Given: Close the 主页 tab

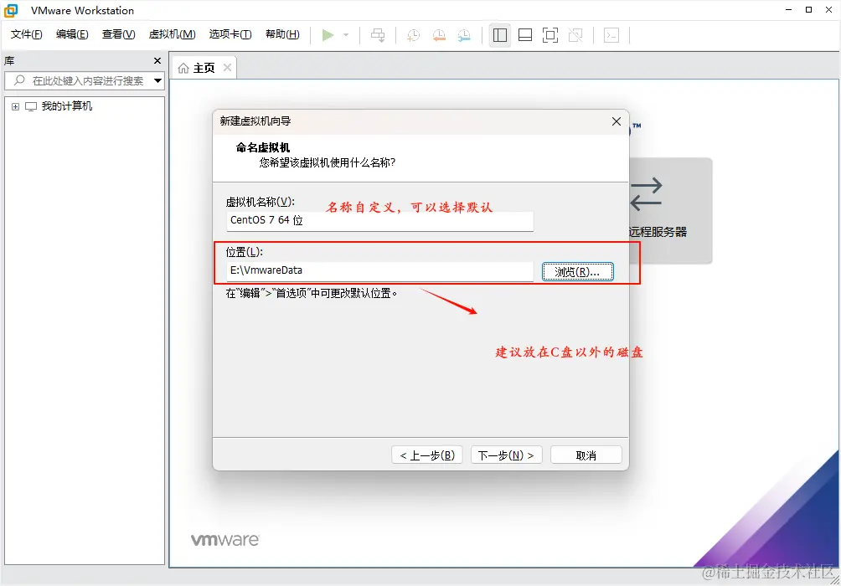Looking at the screenshot, I should [x=227, y=68].
